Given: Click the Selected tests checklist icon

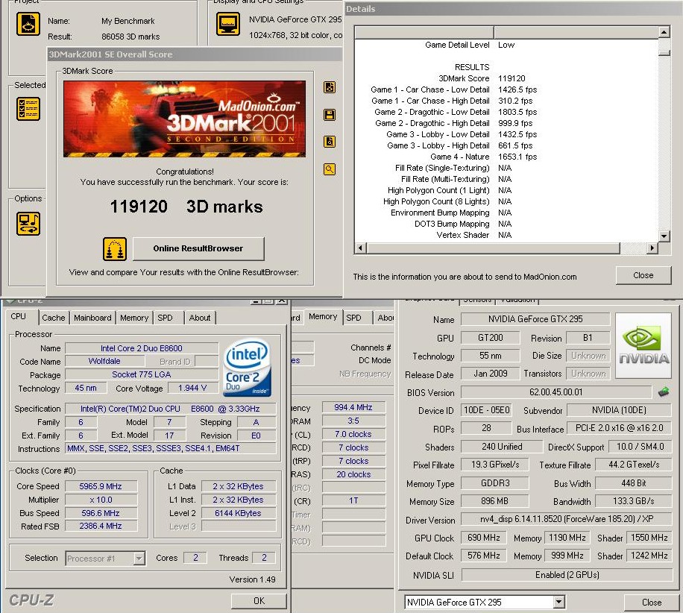Looking at the screenshot, I should coord(28,109).
